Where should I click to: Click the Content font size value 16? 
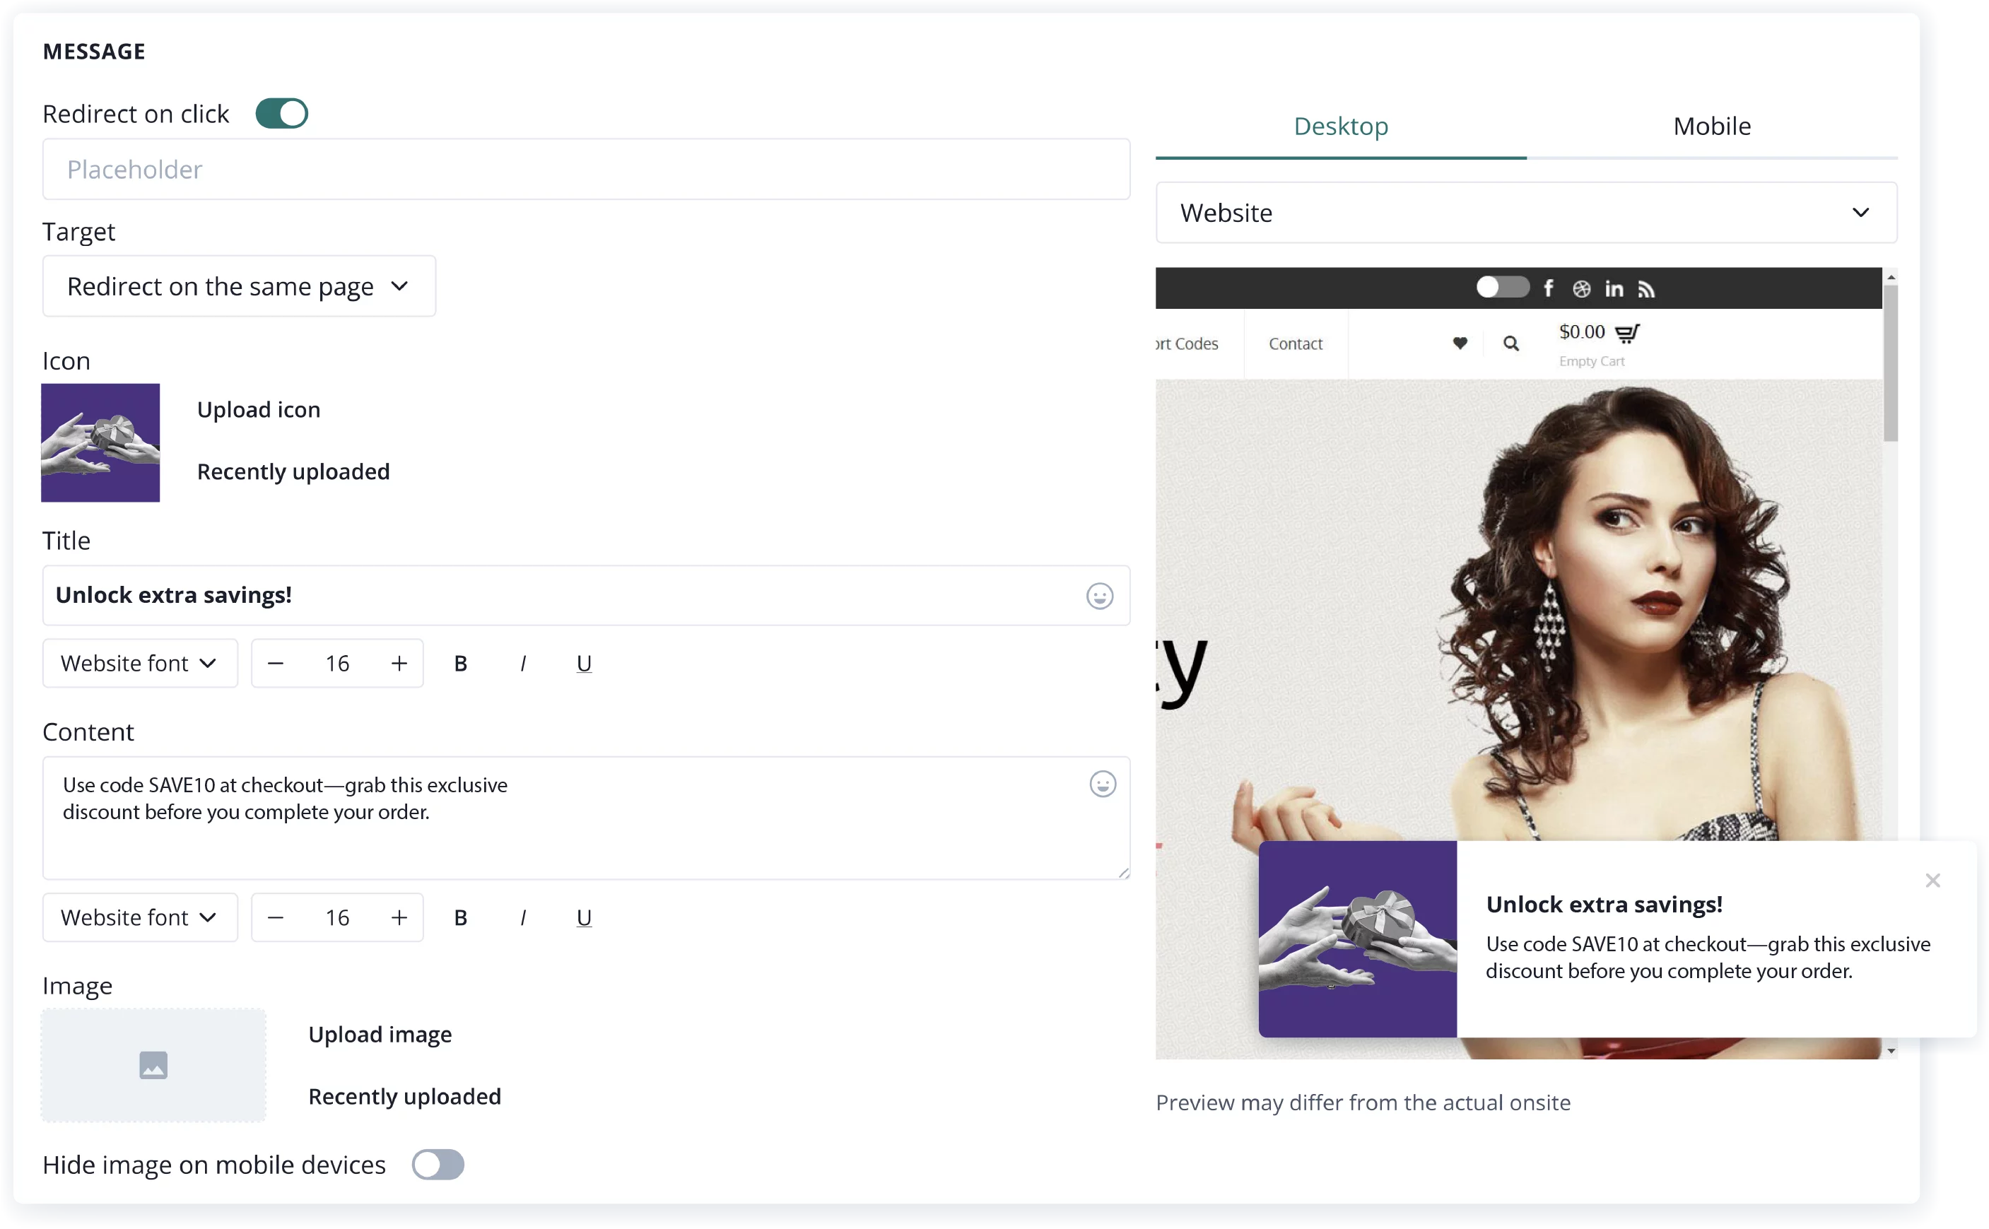pos(337,917)
